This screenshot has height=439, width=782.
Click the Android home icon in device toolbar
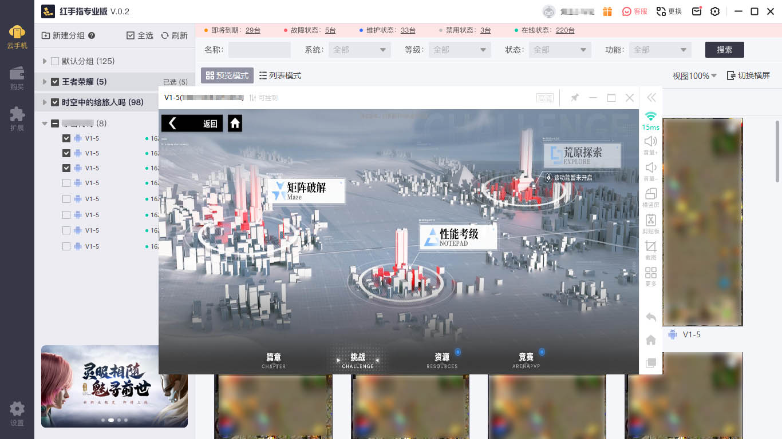(x=651, y=340)
